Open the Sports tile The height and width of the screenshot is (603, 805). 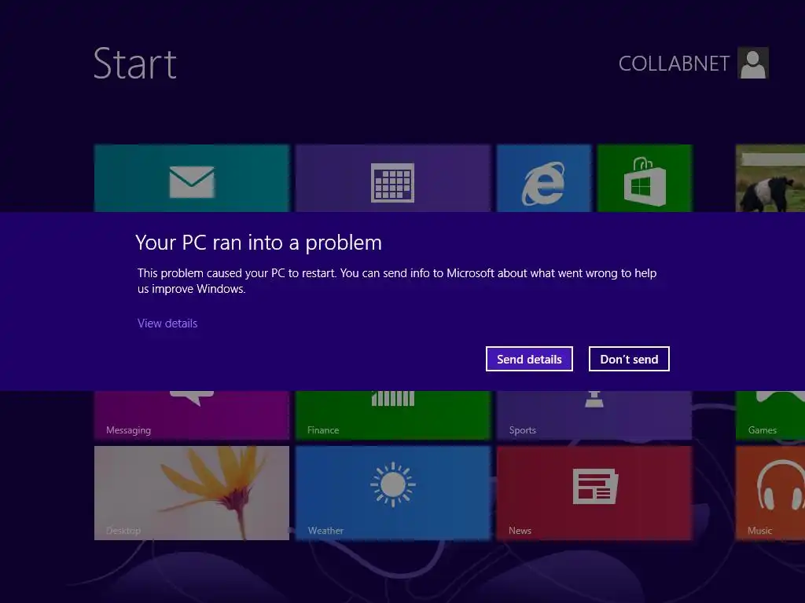coord(594,415)
